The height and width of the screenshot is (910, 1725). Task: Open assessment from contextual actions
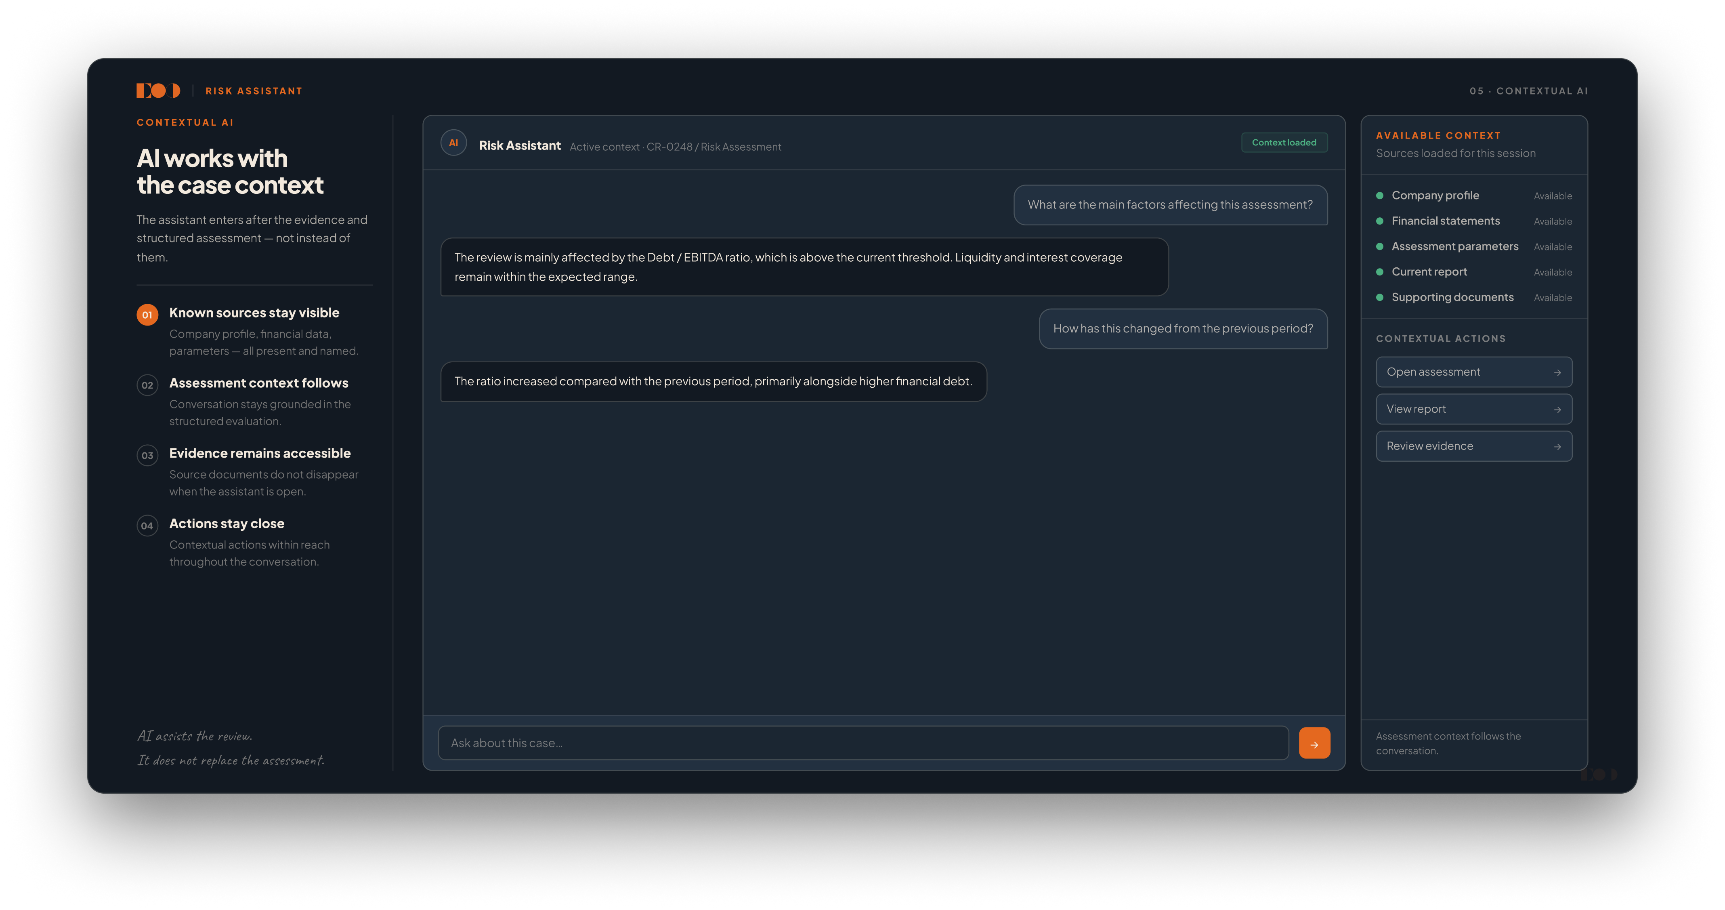[x=1473, y=372]
